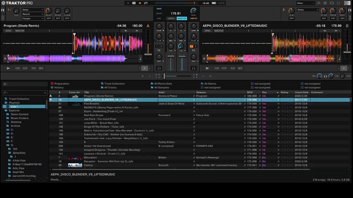Image resolution: width=353 pixels, height=198 pixels.
Task: Click the Deck A tempo fader handle
Action: click(148, 54)
